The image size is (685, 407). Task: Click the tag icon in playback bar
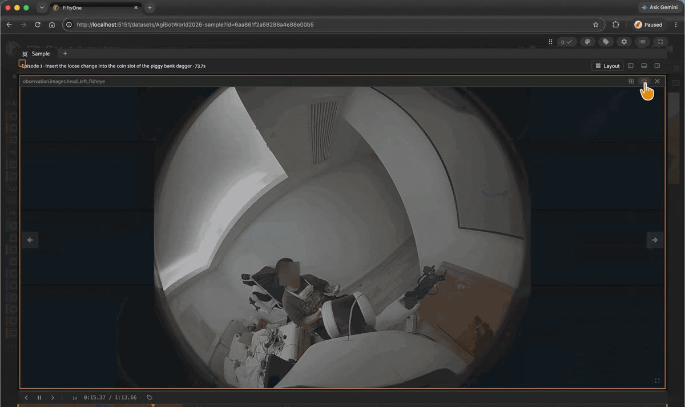coord(150,397)
